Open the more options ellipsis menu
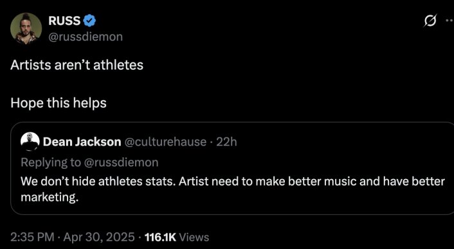Viewport: 454px width, 249px height. pyautogui.click(x=450, y=21)
